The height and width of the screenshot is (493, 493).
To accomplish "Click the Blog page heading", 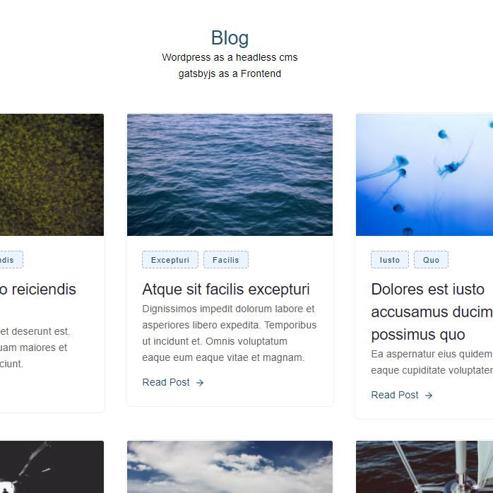I will tap(230, 38).
